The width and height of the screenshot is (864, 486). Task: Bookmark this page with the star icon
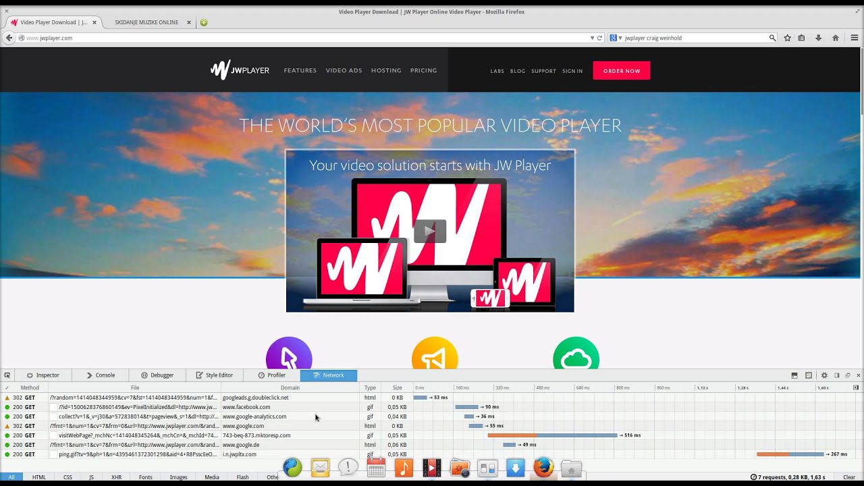[787, 38]
